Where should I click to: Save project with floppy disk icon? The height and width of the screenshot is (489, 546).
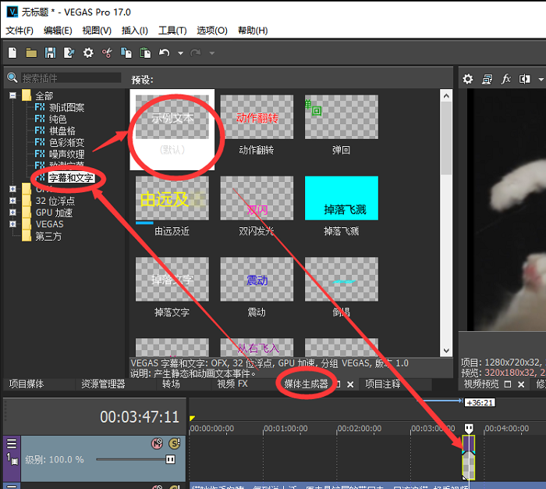tap(50, 52)
